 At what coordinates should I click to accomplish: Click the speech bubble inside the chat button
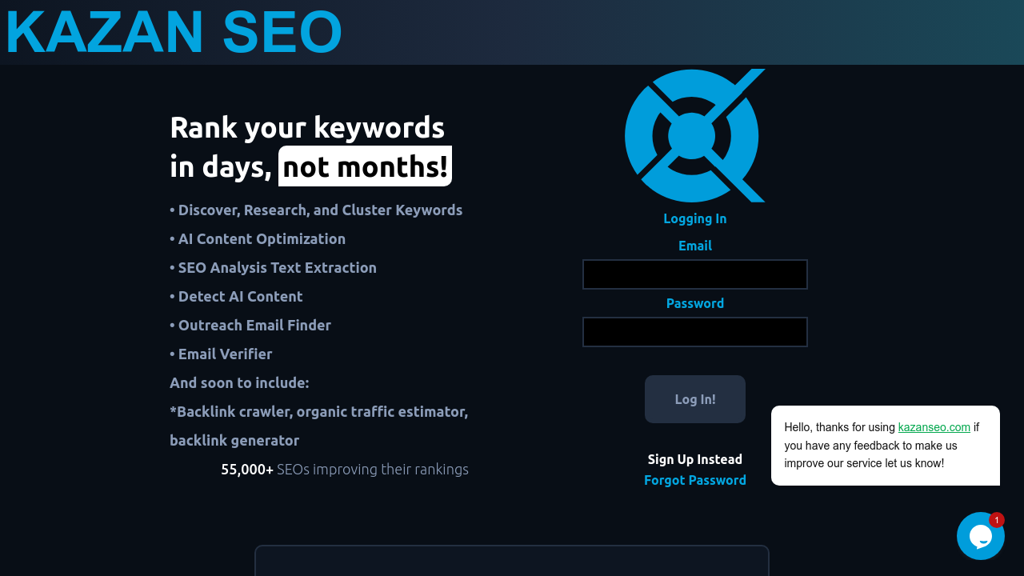981,536
